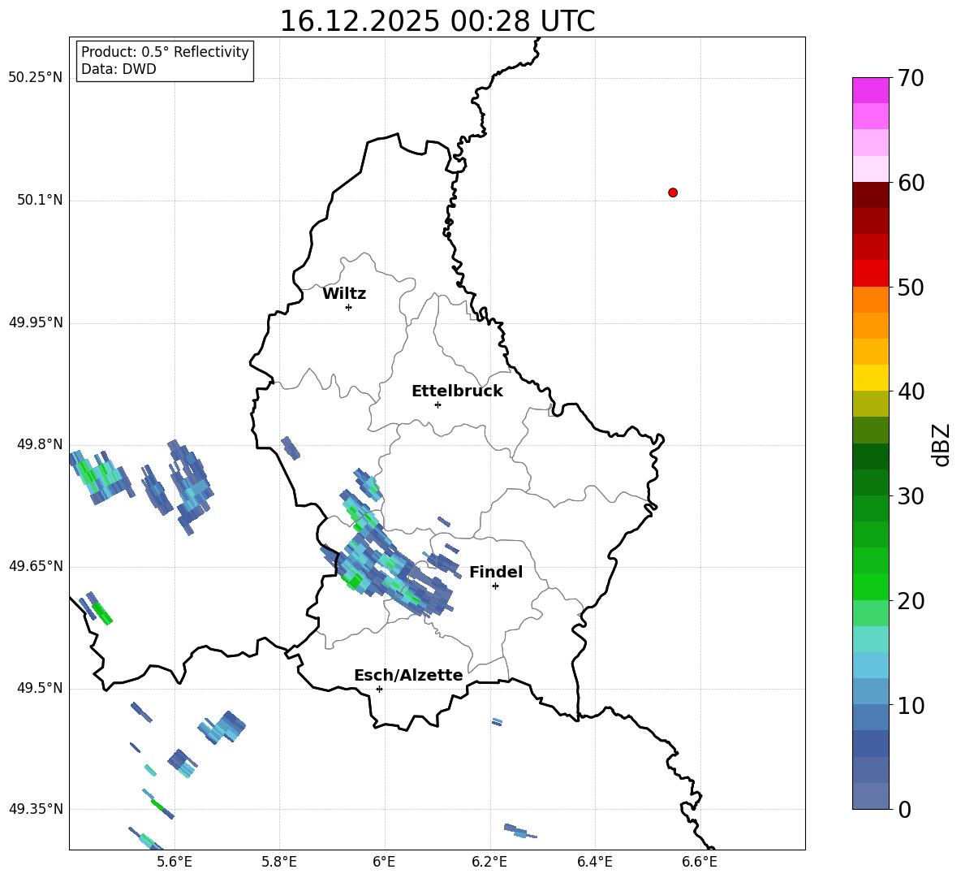The width and height of the screenshot is (961, 878).
Task: Click the 20 tick on the colorbar
Action: click(x=911, y=601)
